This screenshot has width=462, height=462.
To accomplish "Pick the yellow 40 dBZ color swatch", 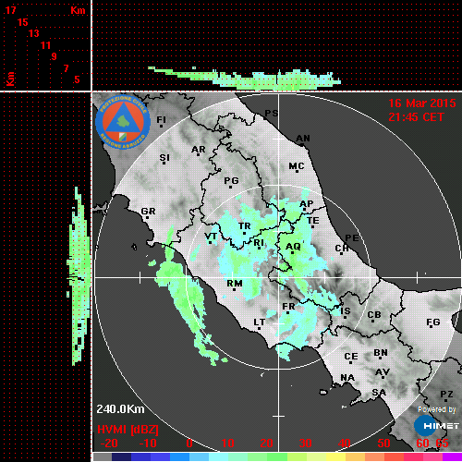I will [336, 456].
